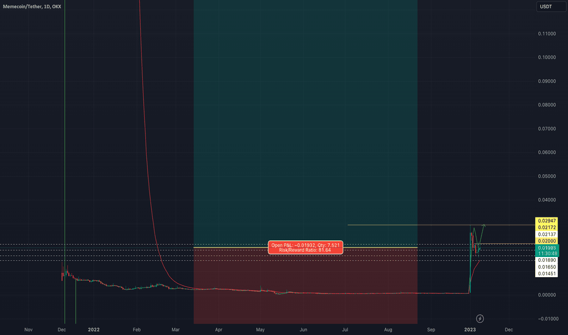Click the 0.02137 white price label
The image size is (568, 335).
(x=546, y=234)
